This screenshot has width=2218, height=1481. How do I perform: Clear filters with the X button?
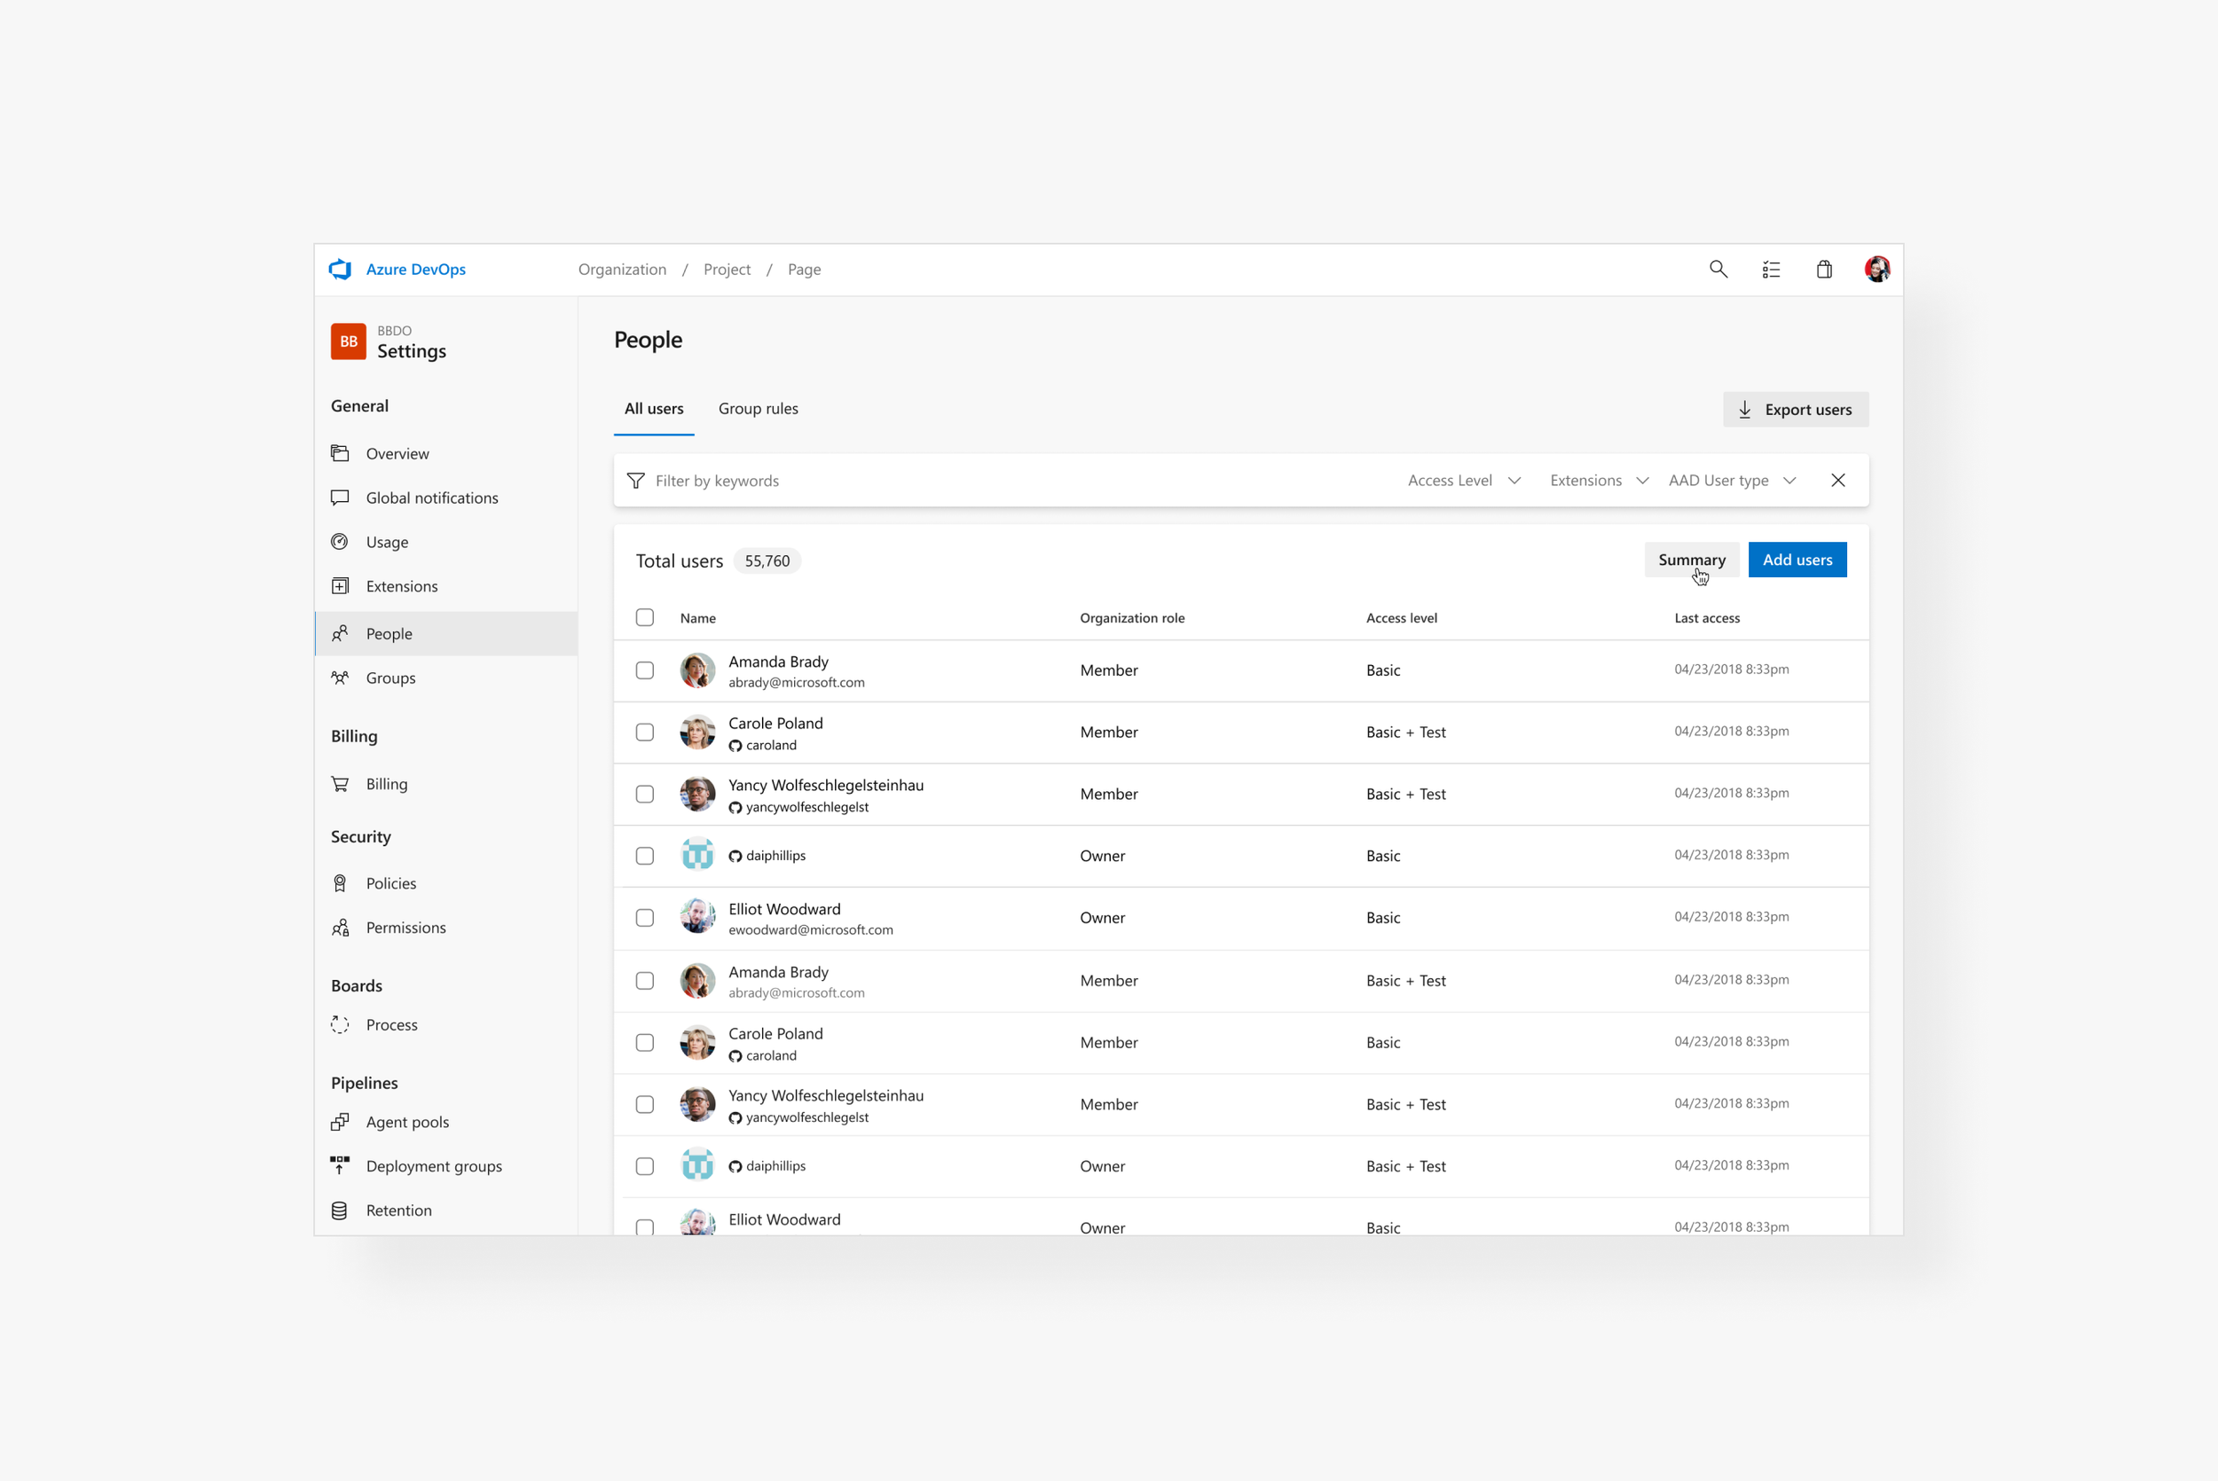coord(1838,481)
